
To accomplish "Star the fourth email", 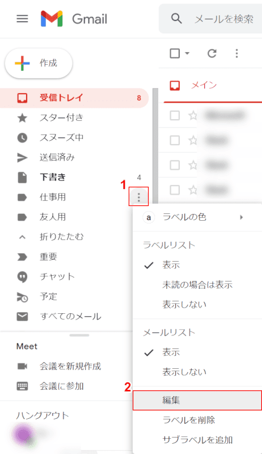I will coord(193,190).
